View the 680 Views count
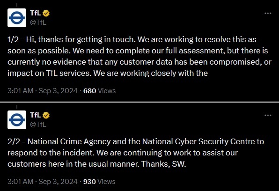279x191 pixels. [99, 91]
